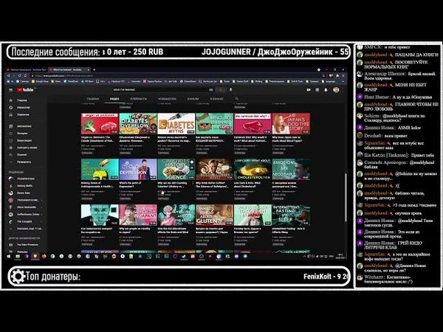Open the notifications bell
Viewport: 443px width, 332px height.
point(326,90)
